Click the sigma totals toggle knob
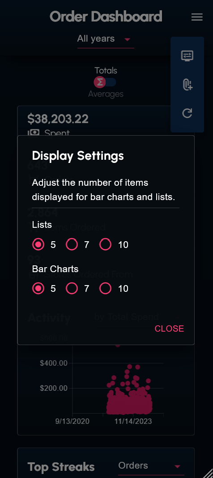 tap(100, 82)
